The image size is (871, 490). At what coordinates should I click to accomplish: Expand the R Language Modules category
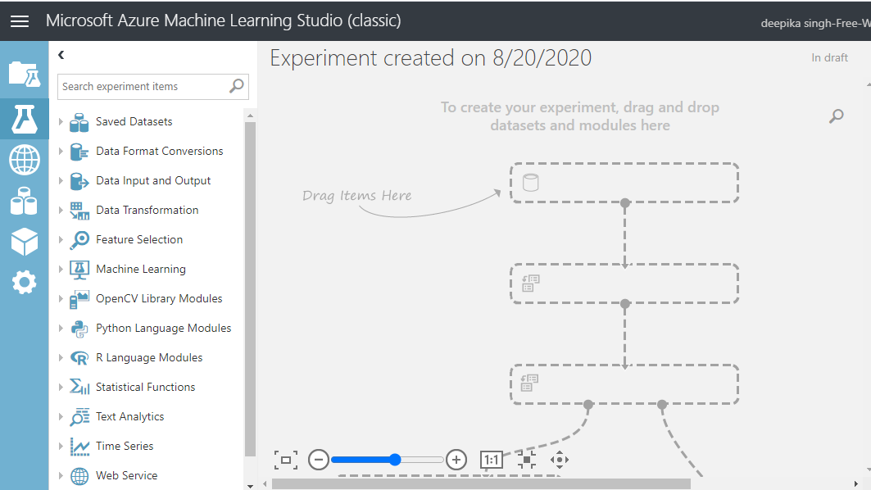[61, 357]
